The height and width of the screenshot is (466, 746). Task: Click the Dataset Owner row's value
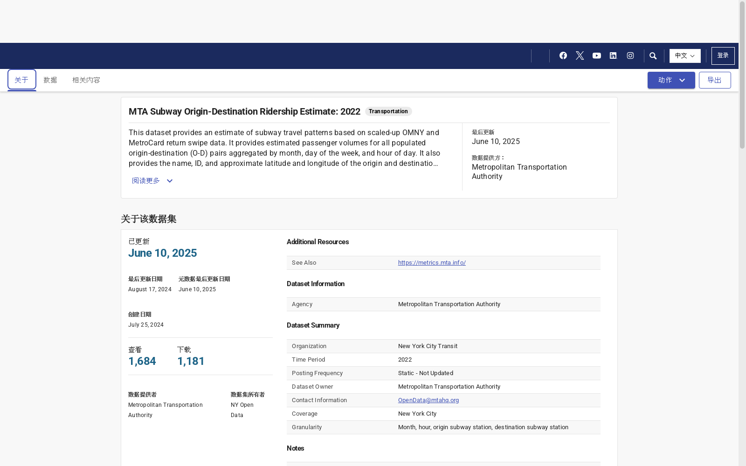449,387
